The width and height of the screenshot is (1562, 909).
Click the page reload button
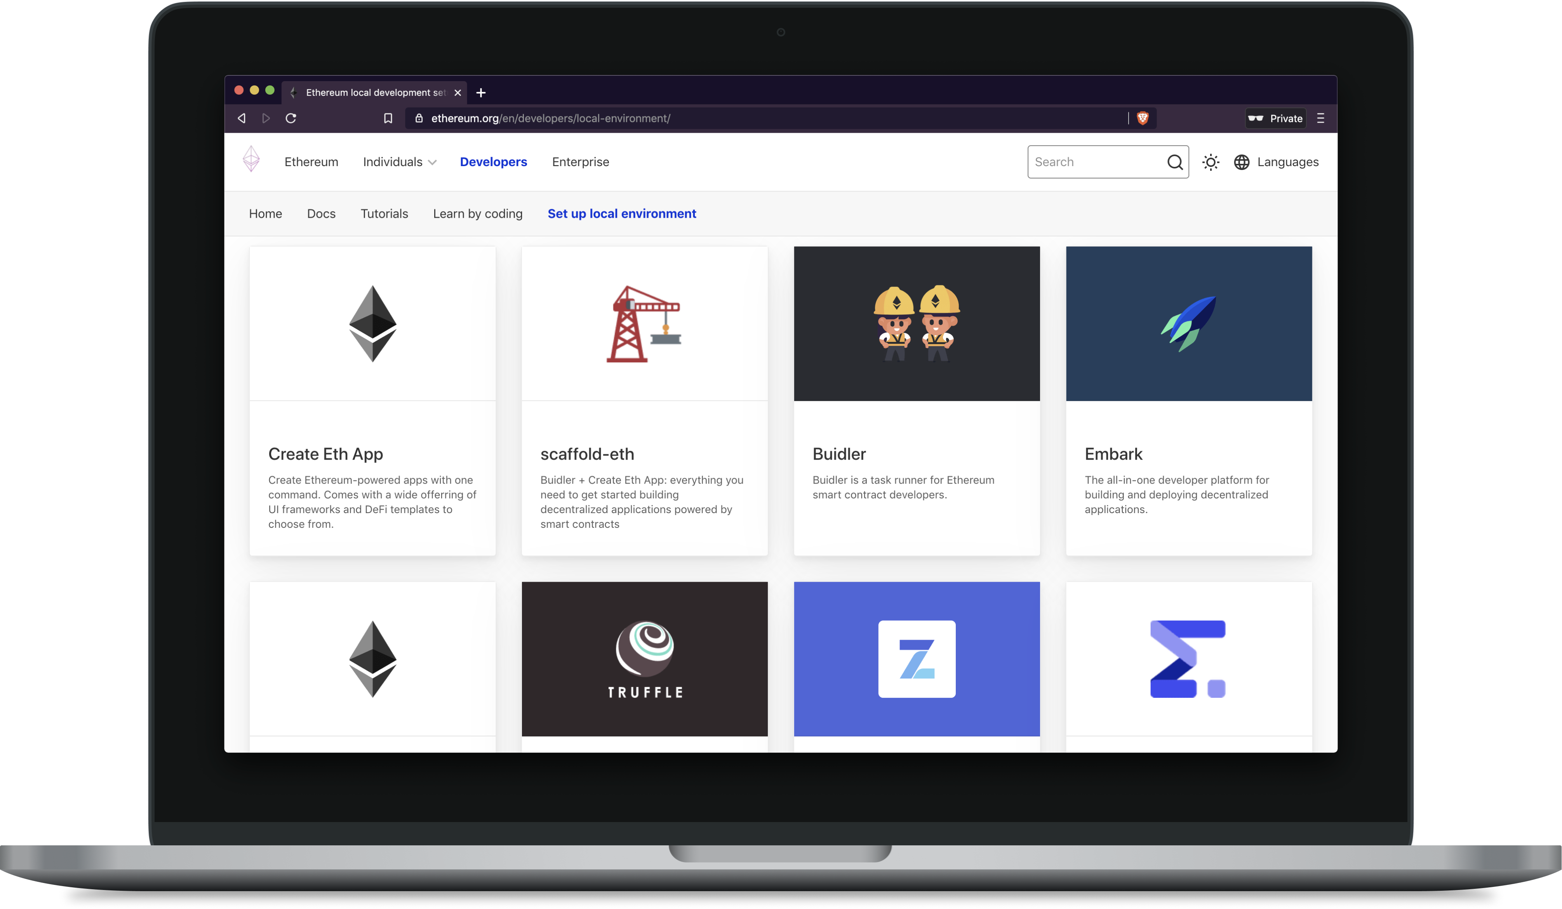click(x=291, y=118)
